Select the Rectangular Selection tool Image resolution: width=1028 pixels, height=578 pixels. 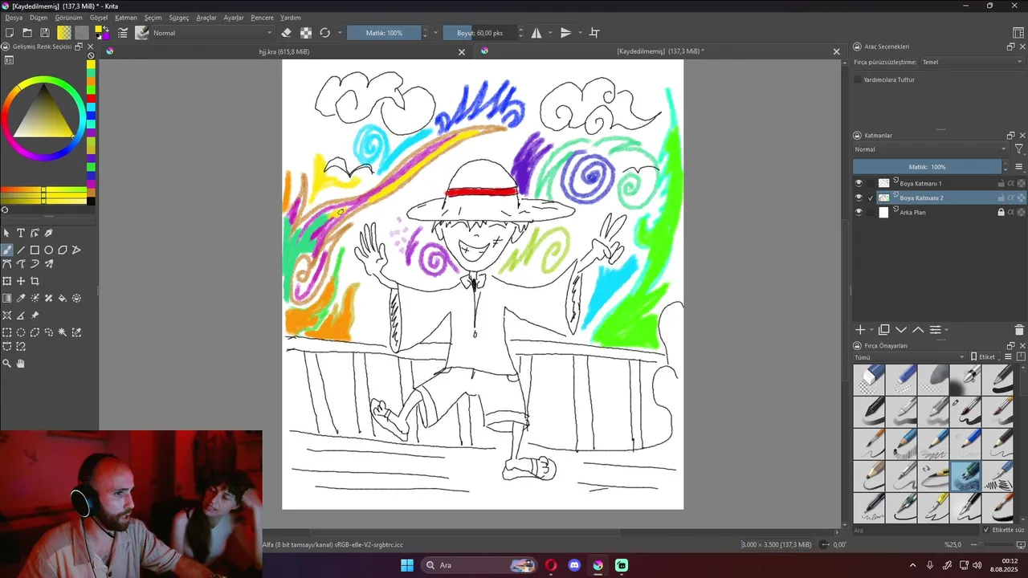click(x=7, y=332)
